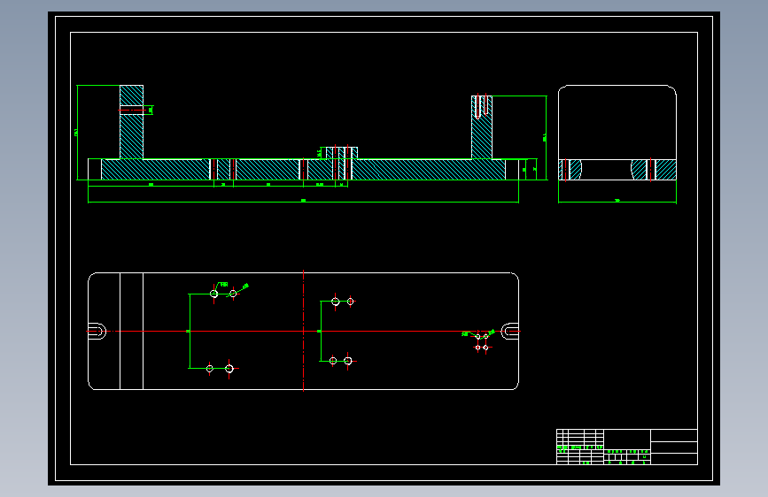Click the green hole spacing dimension left of center
This screenshot has width=768, height=497.
point(190,331)
